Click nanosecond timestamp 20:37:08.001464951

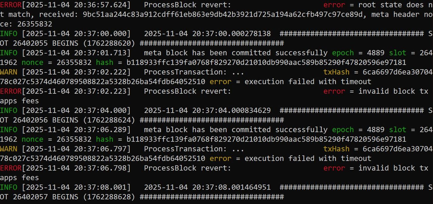[207, 187]
